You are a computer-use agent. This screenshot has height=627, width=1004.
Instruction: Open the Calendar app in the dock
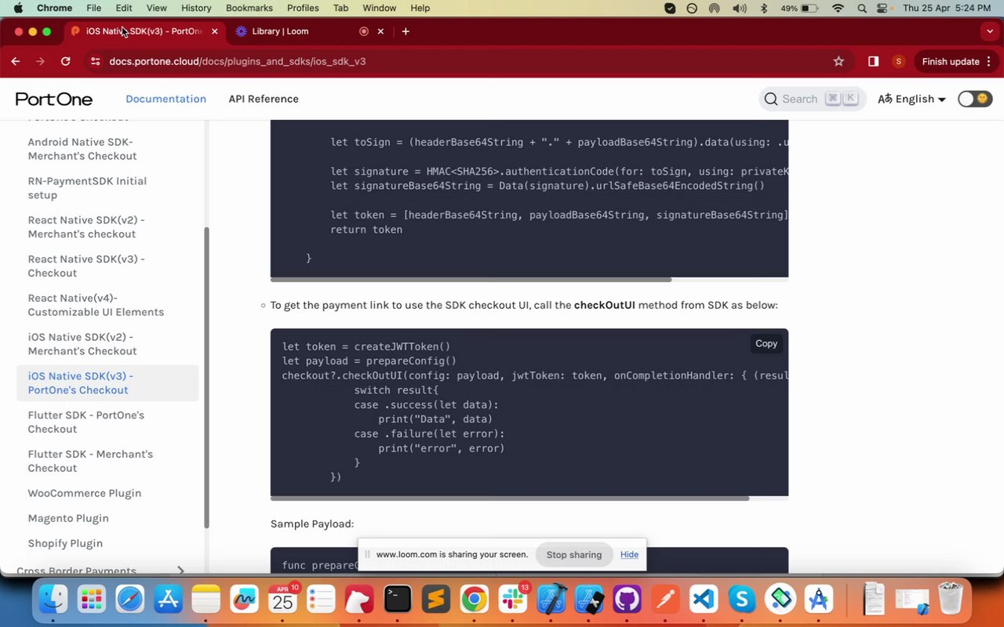(x=283, y=600)
